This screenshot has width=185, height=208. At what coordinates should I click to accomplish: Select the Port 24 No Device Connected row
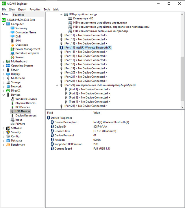click(86, 106)
